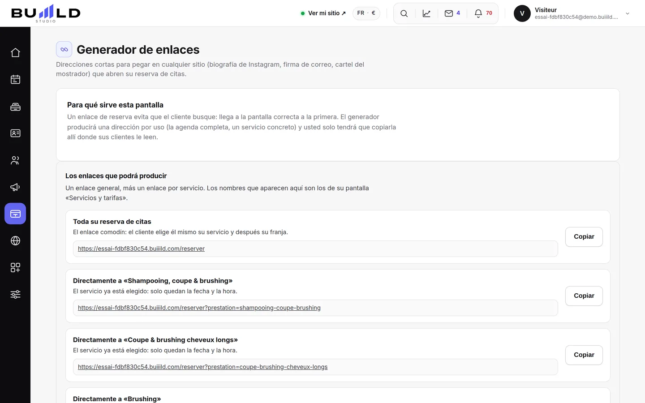Open the statistics chart icon
Screen dimensions: 645x403
pyautogui.click(x=426, y=13)
